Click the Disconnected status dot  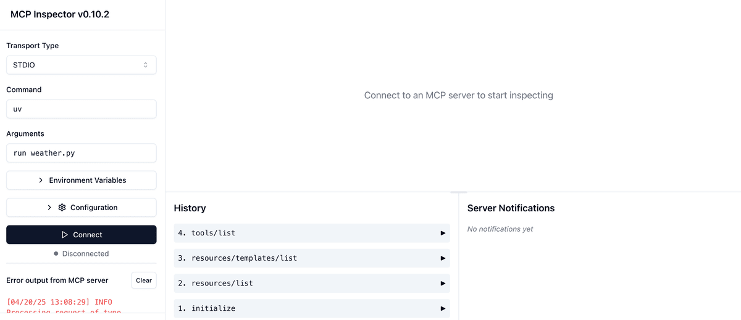click(56, 254)
